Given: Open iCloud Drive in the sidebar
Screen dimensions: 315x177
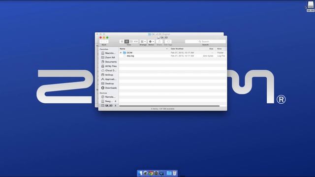Looking at the screenshot, I should click(108, 70).
